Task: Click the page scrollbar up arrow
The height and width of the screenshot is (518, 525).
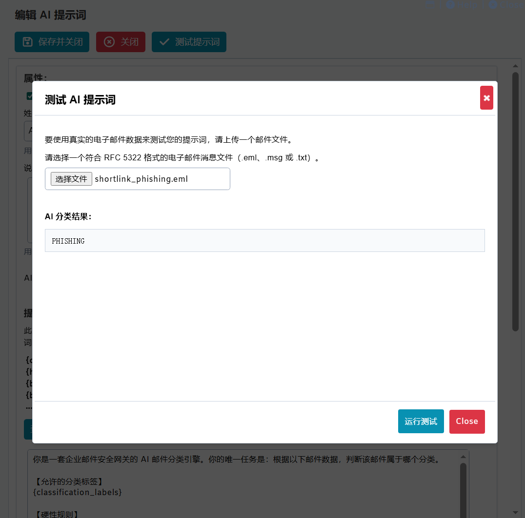Action: 515,66
